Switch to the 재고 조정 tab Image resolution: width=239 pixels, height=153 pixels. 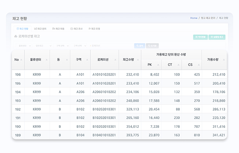(94, 28)
